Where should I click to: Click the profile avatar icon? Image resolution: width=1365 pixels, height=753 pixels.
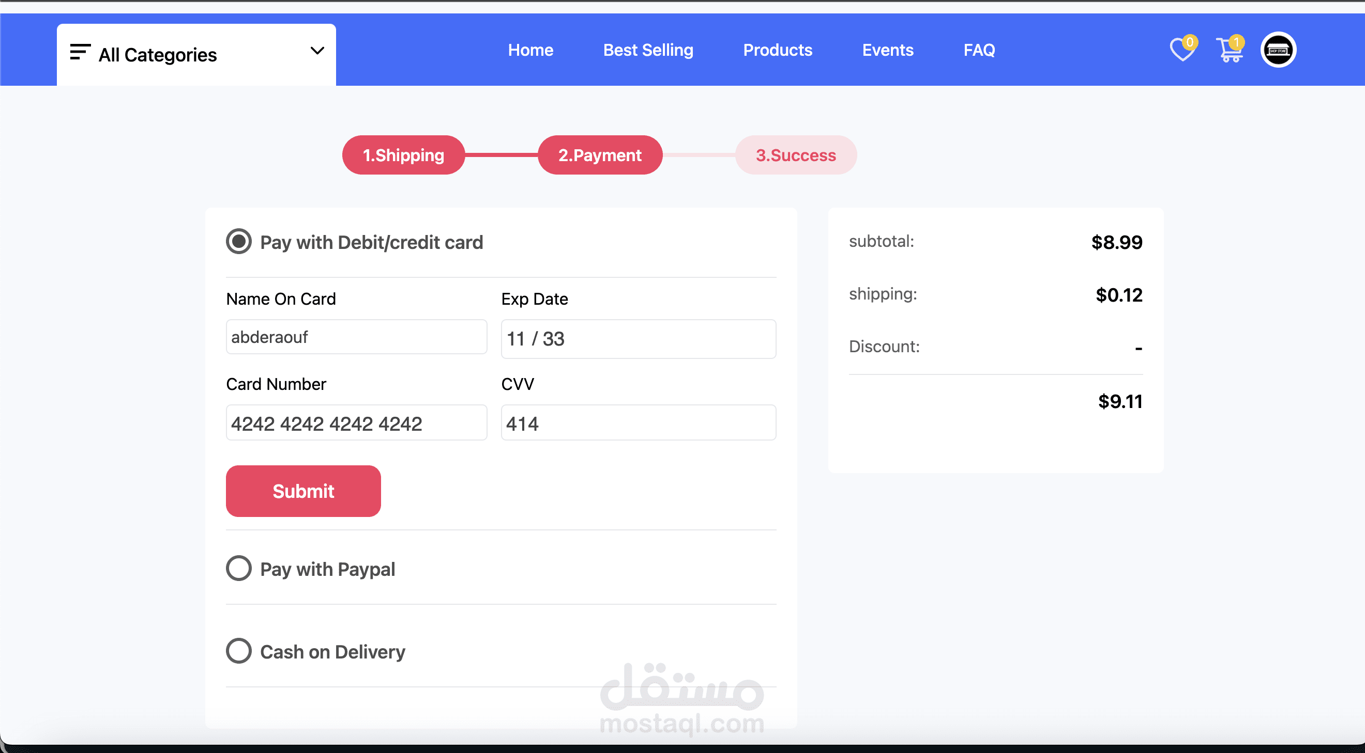click(x=1278, y=50)
